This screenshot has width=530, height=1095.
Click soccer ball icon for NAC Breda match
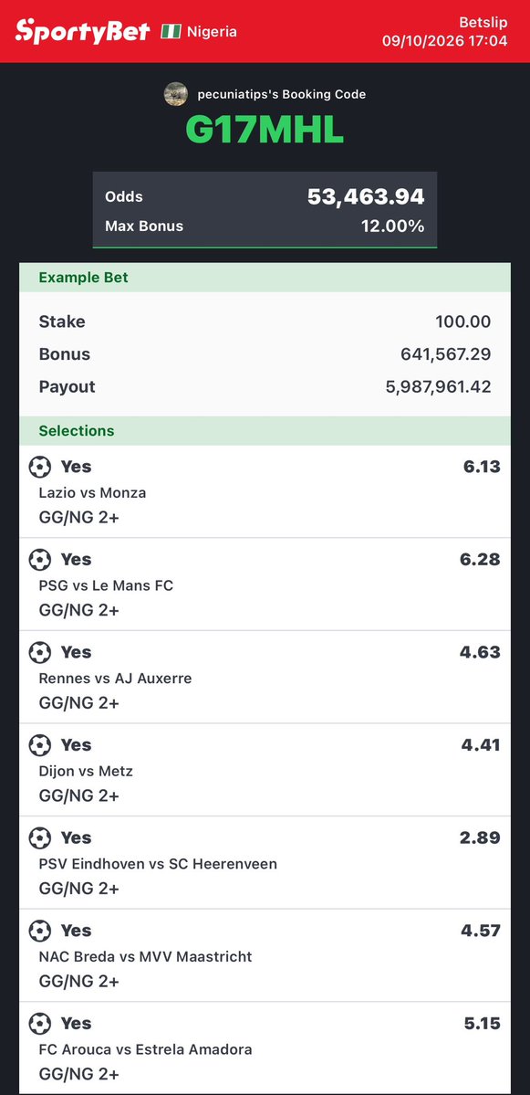click(40, 931)
